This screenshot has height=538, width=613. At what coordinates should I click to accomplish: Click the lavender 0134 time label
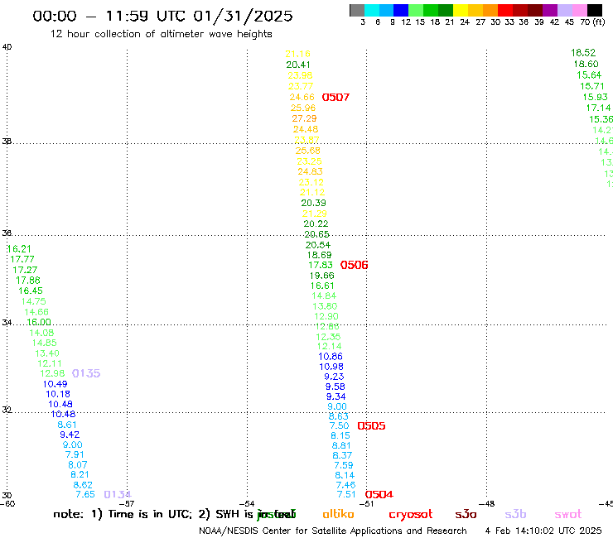click(x=118, y=495)
